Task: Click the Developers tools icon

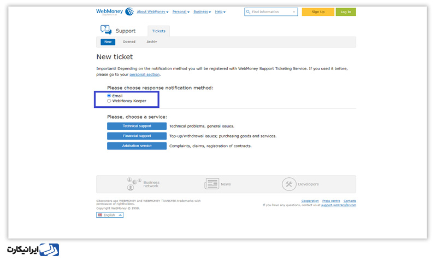Action: tap(289, 184)
